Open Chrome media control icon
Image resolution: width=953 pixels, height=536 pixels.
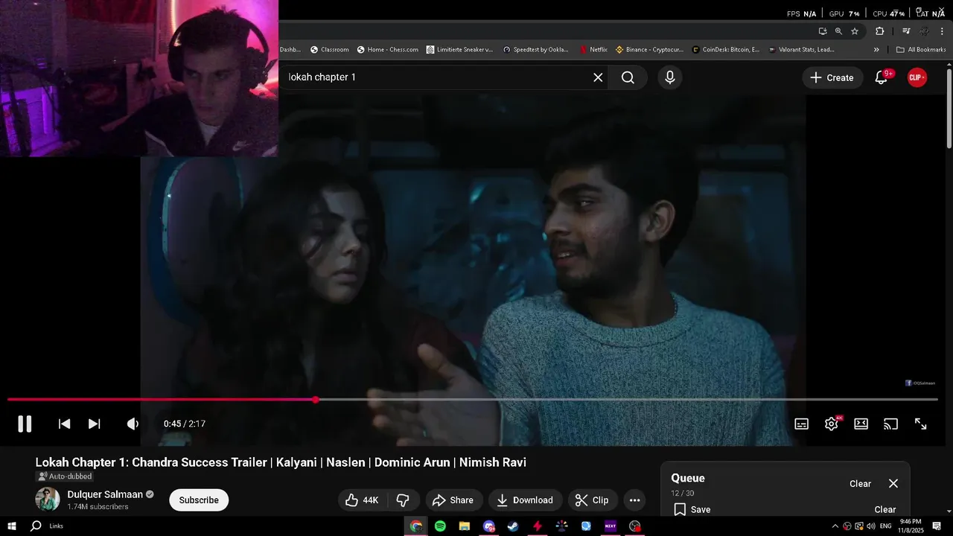tap(906, 31)
